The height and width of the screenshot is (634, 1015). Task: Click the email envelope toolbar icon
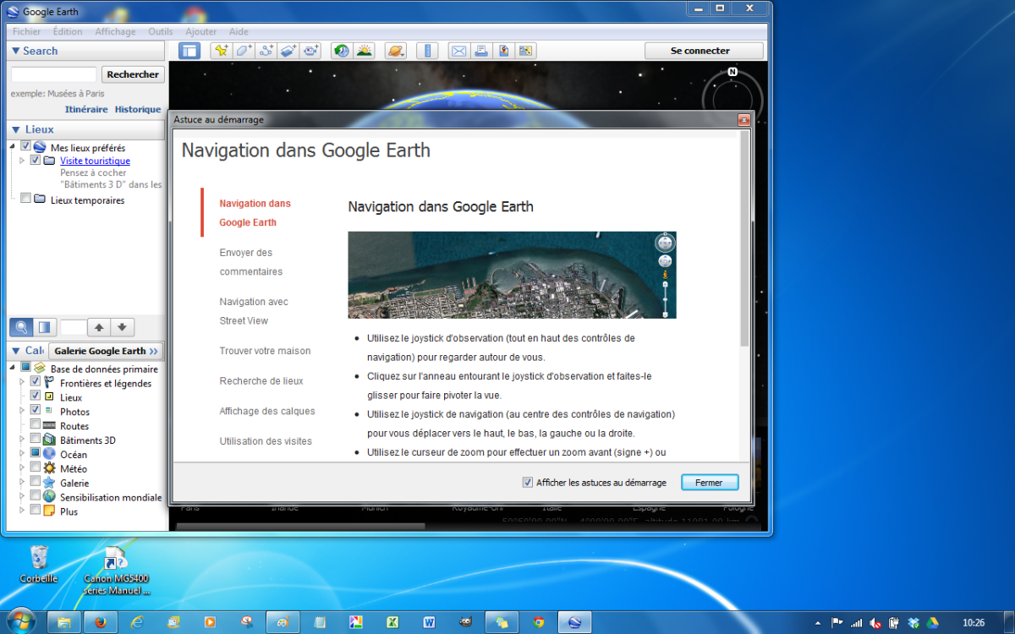pyautogui.click(x=458, y=51)
